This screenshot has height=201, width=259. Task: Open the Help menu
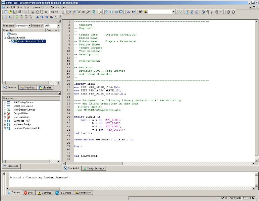tap(63, 7)
